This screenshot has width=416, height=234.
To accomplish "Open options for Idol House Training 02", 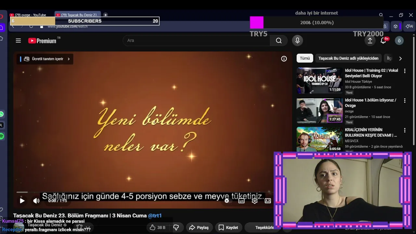I will 405,71.
